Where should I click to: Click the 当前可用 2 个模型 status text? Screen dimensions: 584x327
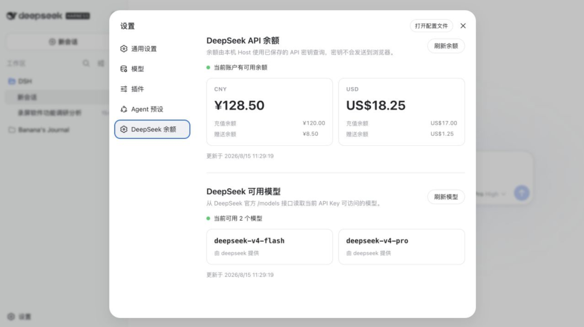(238, 218)
